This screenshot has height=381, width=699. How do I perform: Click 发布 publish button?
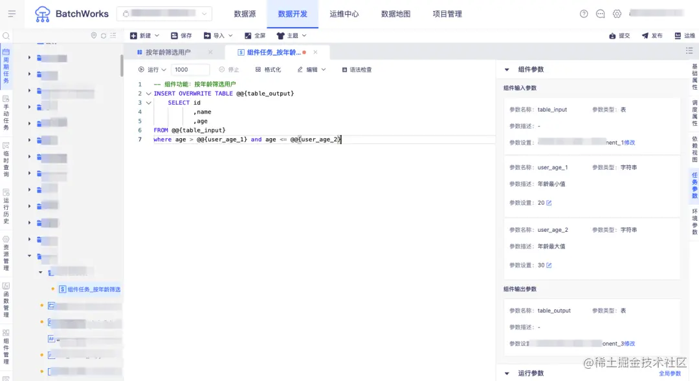[652, 36]
